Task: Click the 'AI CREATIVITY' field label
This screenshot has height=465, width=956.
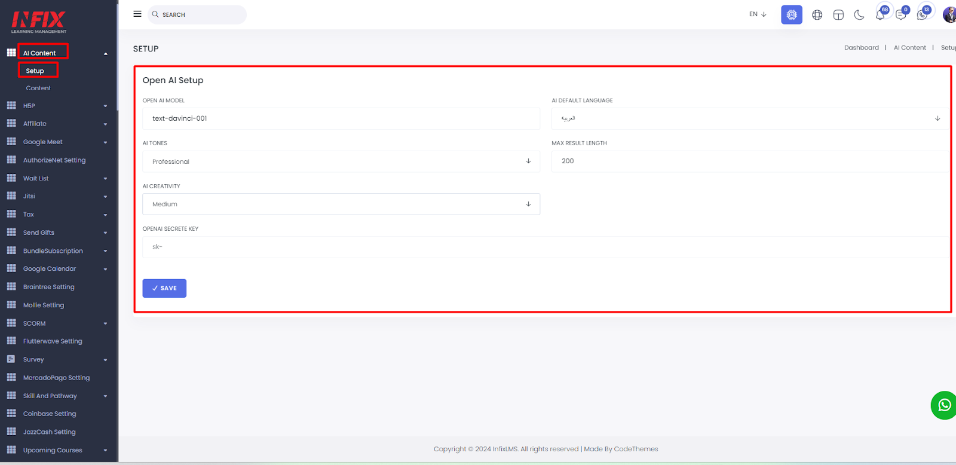Action: click(x=161, y=186)
